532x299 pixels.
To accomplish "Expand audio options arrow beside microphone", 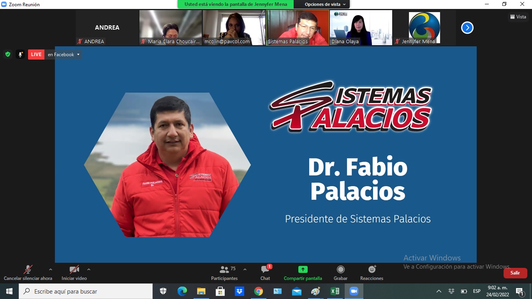I will click(50, 269).
